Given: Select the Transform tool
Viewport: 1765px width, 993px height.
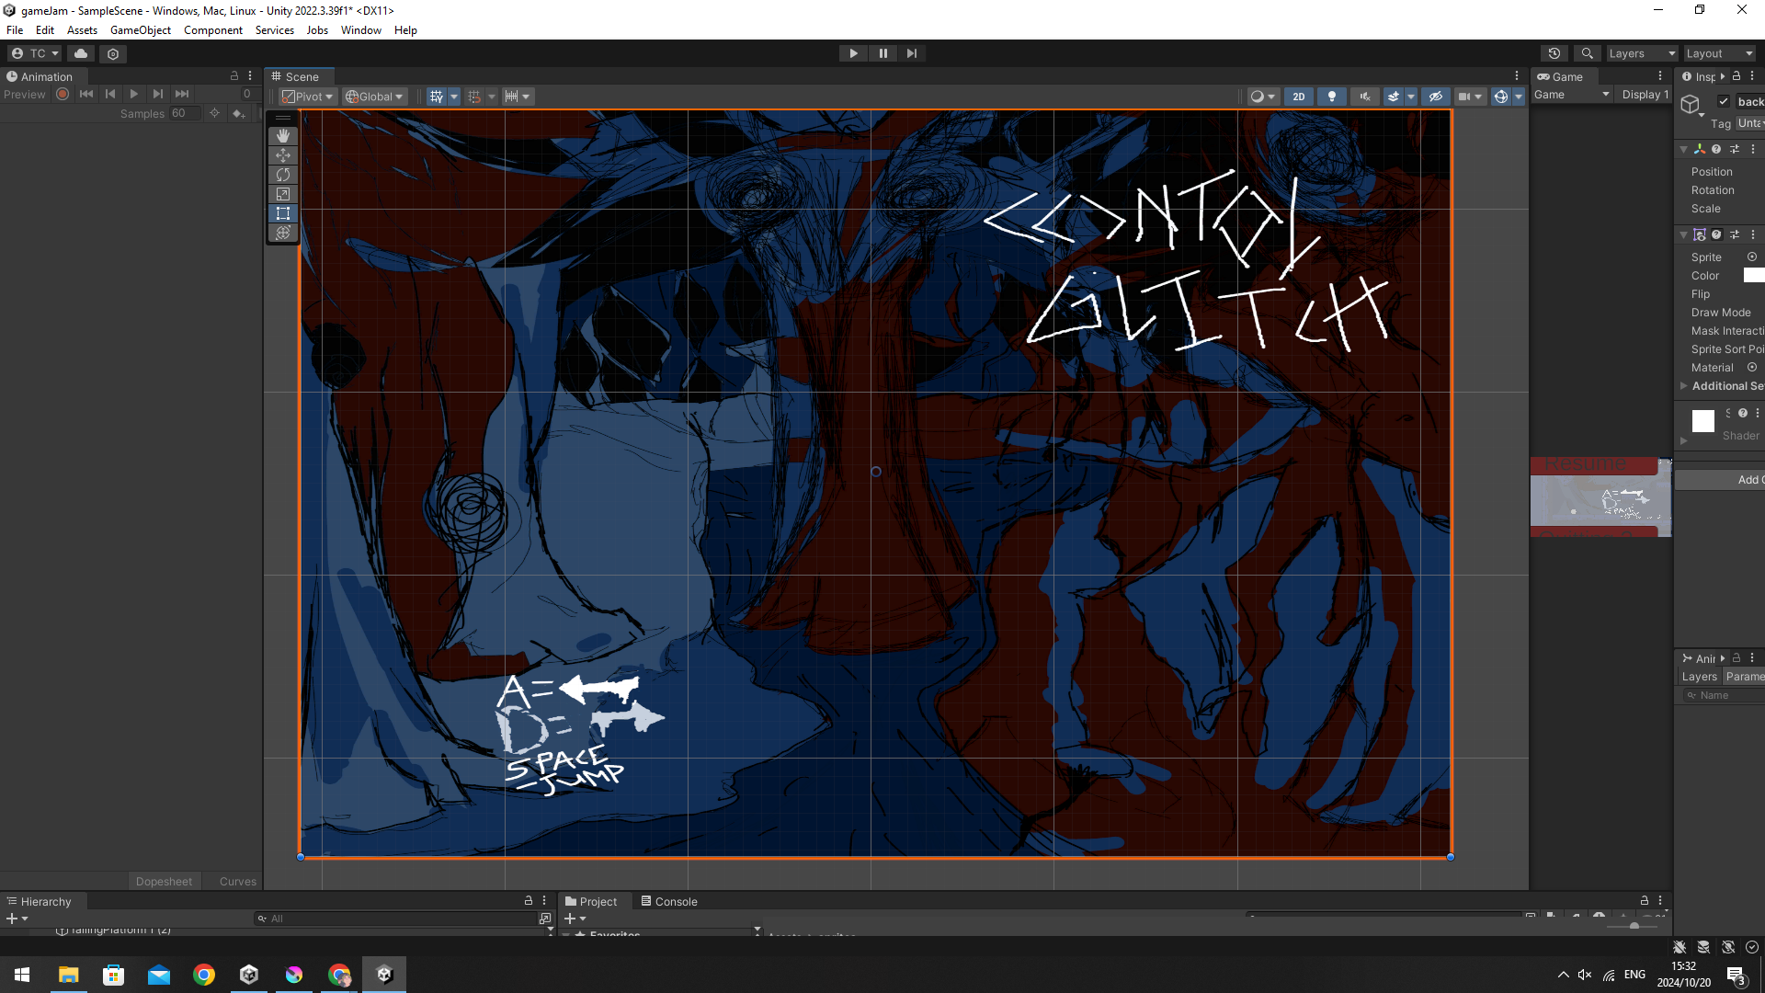Looking at the screenshot, I should click(283, 233).
